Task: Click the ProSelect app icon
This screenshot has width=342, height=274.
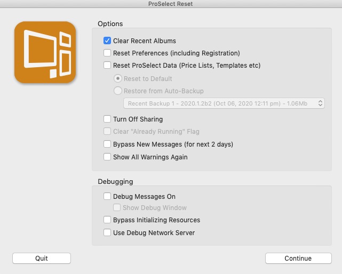Action: pos(45,53)
